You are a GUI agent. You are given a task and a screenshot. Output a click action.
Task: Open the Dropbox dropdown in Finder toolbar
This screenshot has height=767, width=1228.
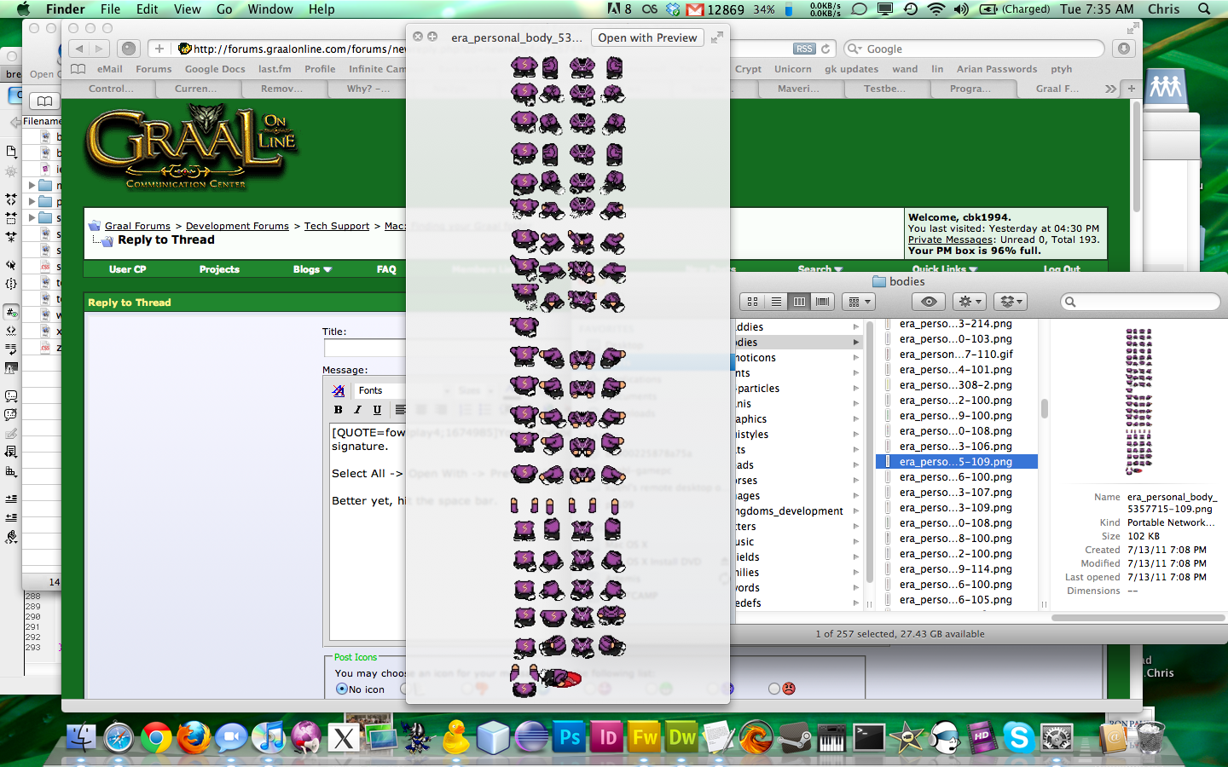[x=1011, y=302]
